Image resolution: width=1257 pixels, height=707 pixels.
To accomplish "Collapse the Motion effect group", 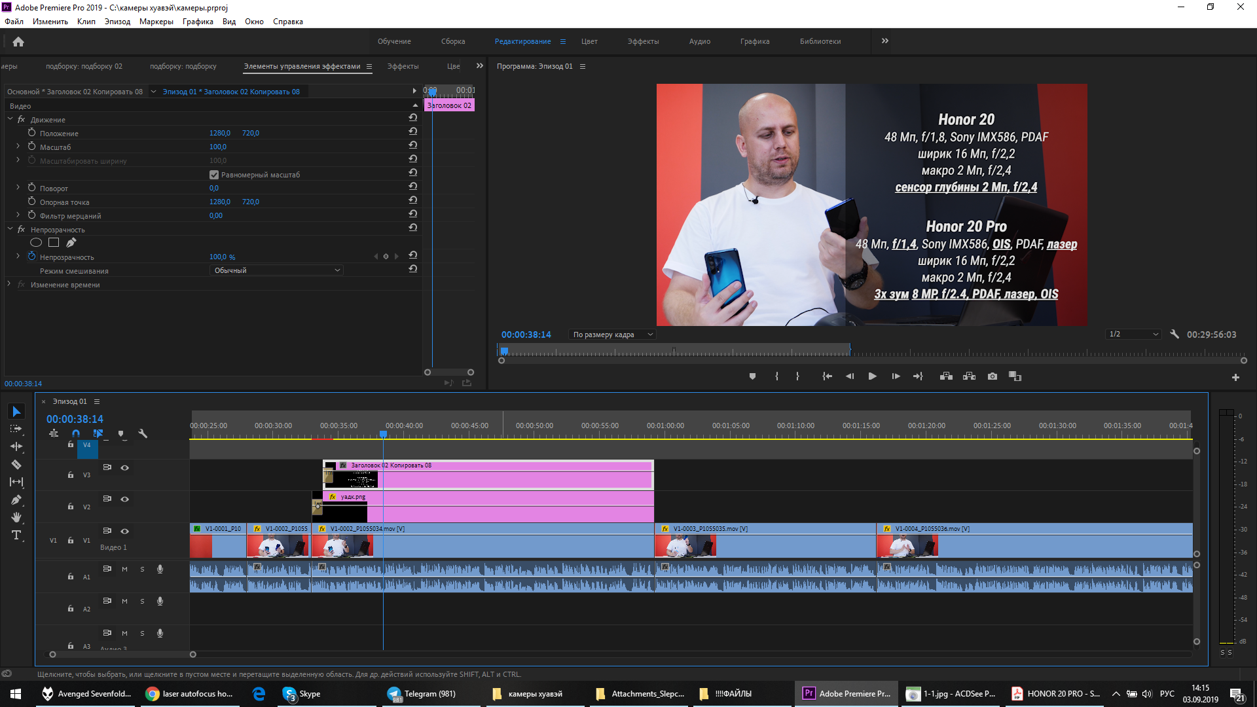I will (10, 119).
